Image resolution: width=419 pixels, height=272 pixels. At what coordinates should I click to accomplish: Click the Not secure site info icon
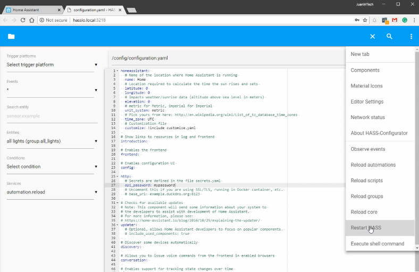pos(42,20)
